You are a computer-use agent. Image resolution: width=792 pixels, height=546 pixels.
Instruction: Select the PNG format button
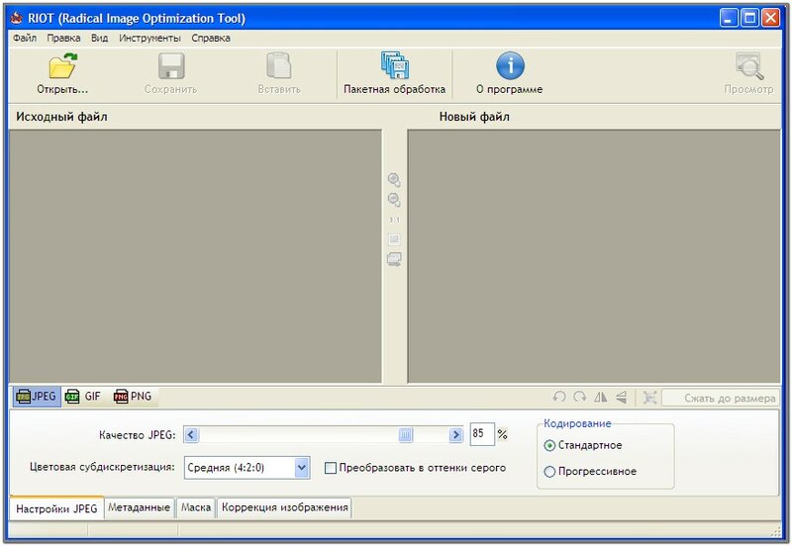click(133, 397)
